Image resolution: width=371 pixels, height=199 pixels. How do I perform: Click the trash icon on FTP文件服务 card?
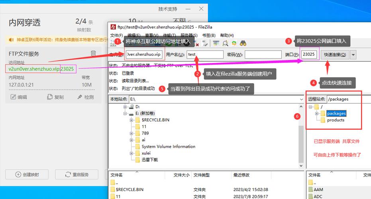(x=94, y=53)
